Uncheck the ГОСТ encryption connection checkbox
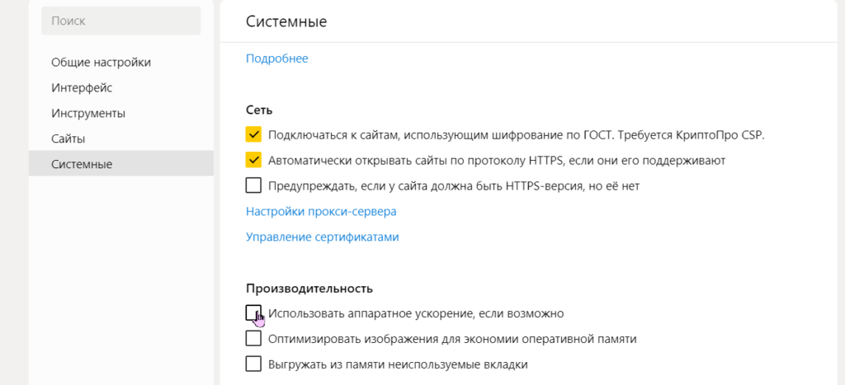The width and height of the screenshot is (845, 385). pos(254,134)
